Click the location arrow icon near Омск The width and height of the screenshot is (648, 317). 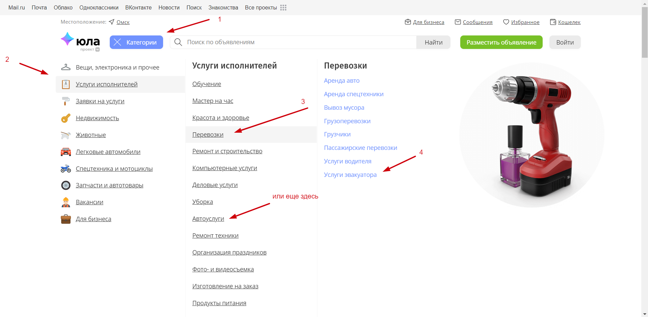pyautogui.click(x=111, y=22)
